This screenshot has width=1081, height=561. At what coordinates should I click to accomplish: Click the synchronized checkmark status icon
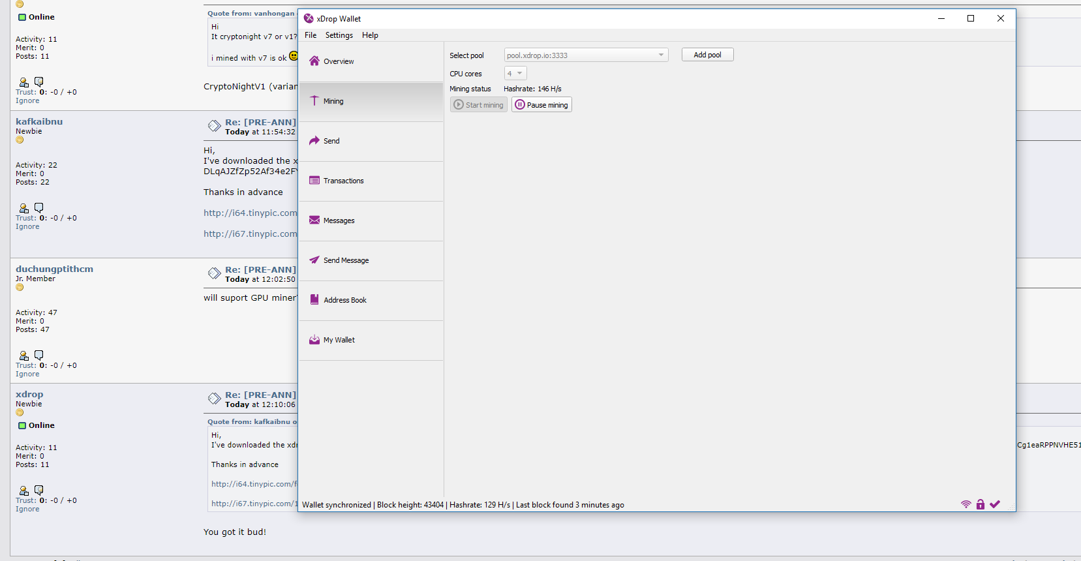coord(995,504)
